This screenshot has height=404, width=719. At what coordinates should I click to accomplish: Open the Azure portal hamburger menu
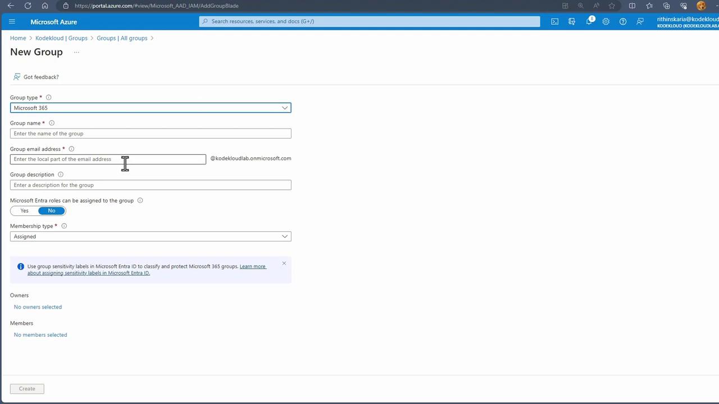[x=12, y=22]
